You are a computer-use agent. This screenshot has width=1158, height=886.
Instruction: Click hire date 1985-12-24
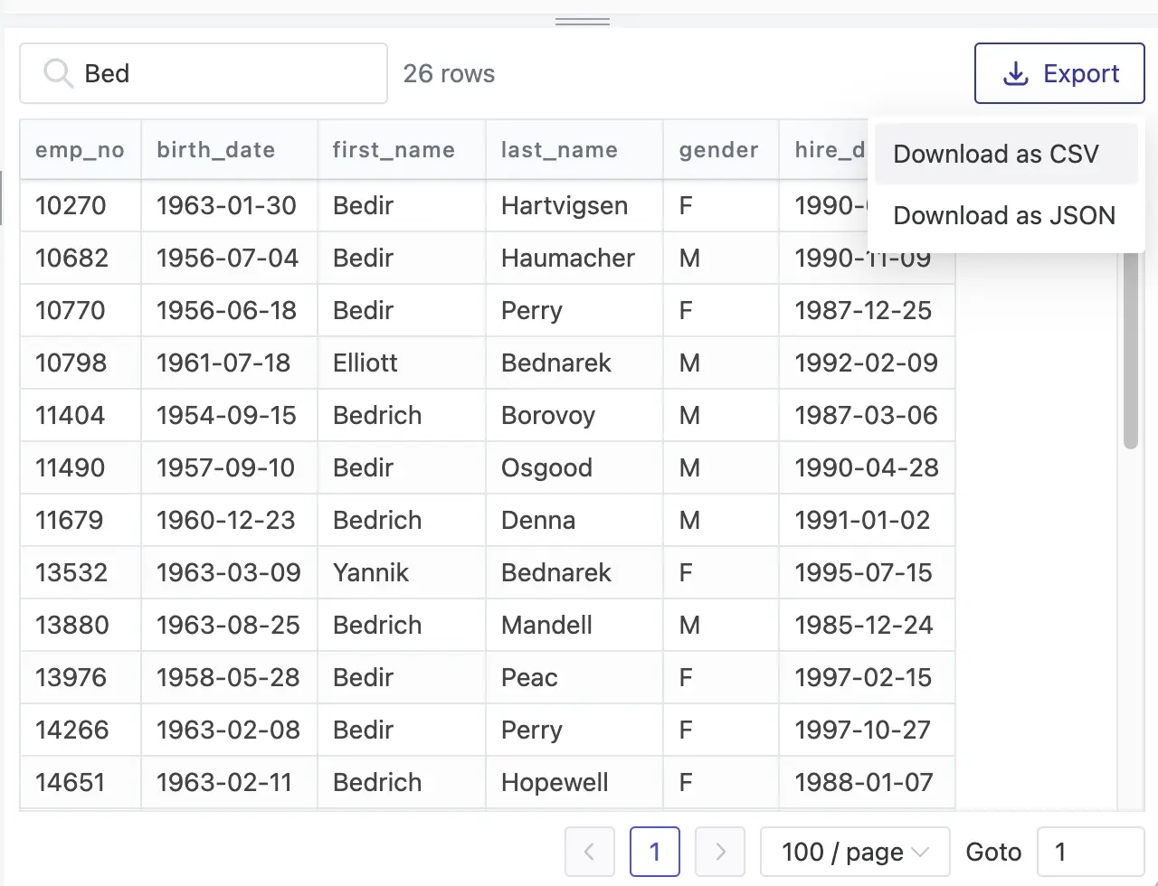click(x=864, y=625)
